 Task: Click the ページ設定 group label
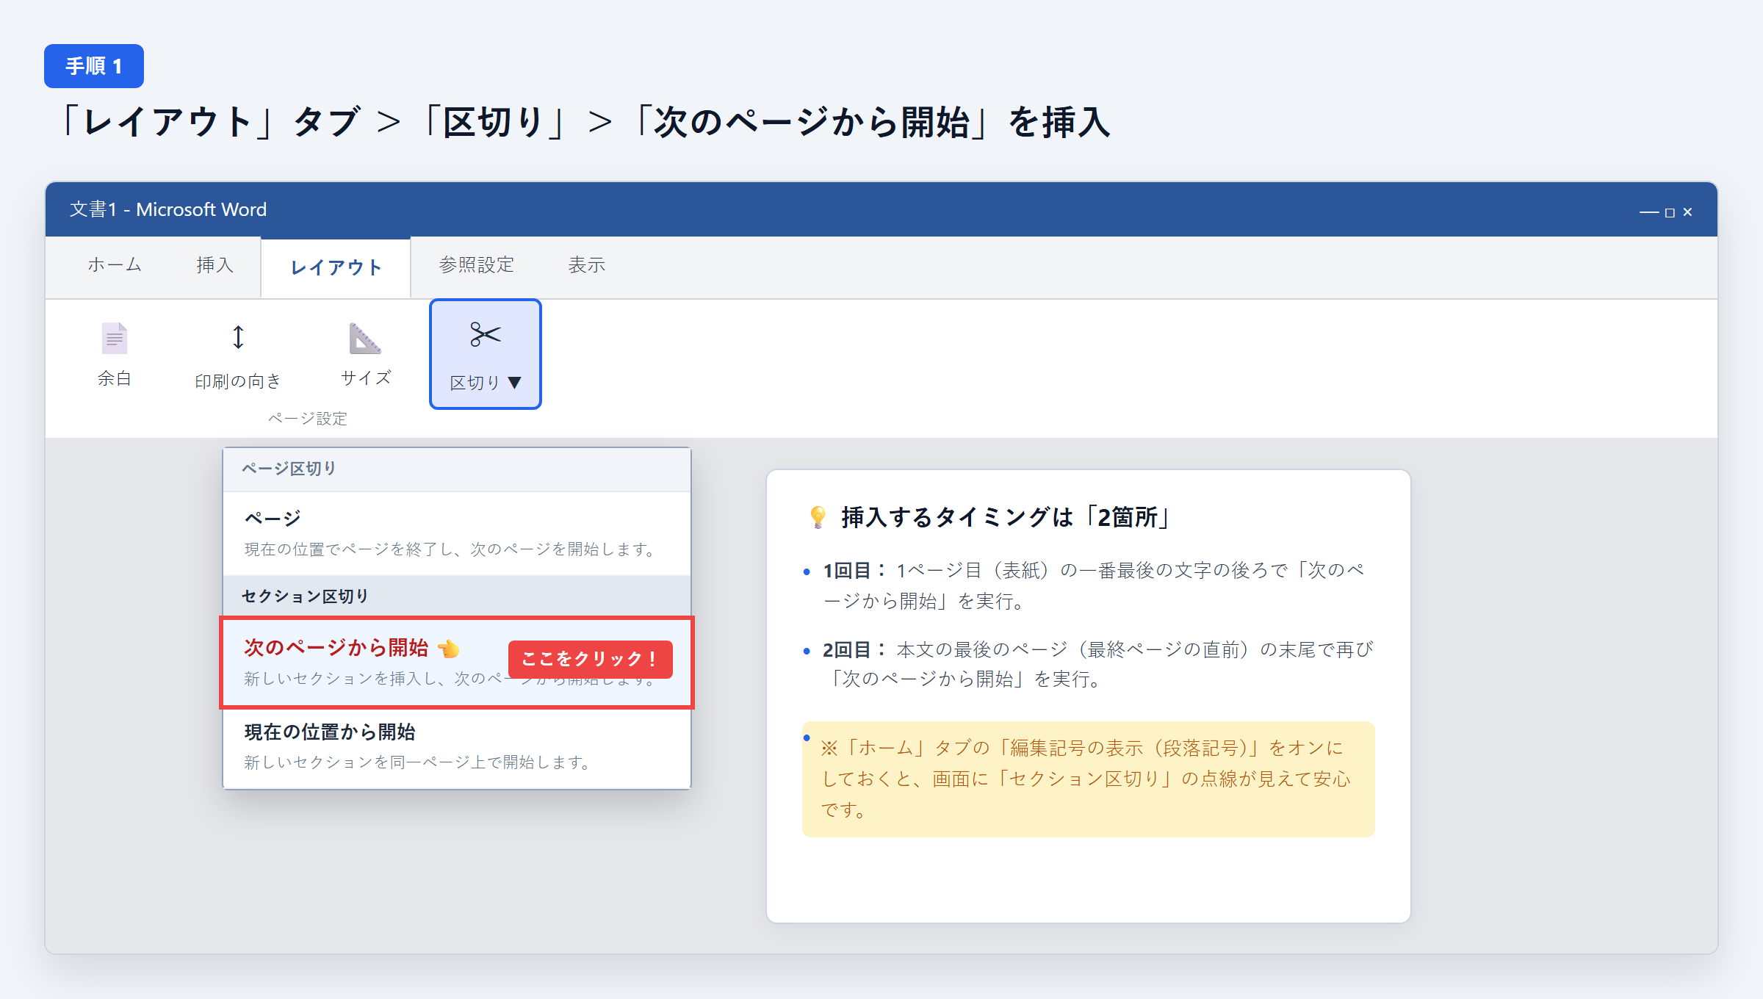[x=307, y=419]
